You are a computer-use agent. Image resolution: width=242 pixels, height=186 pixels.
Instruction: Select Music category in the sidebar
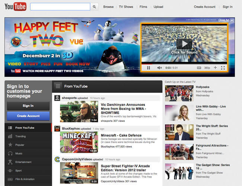click(x=19, y=153)
